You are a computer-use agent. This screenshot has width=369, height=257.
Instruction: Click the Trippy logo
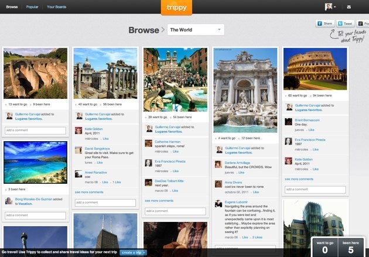pos(176,8)
